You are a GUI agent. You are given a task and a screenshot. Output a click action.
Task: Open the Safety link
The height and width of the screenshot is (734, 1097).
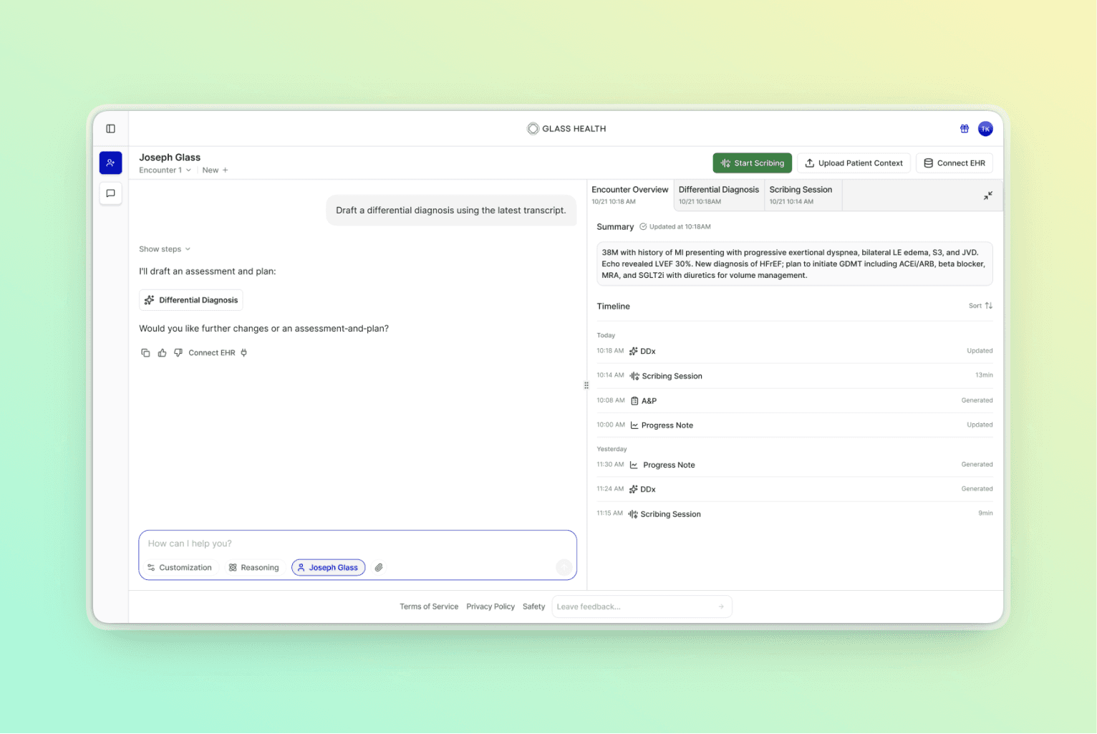tap(533, 607)
